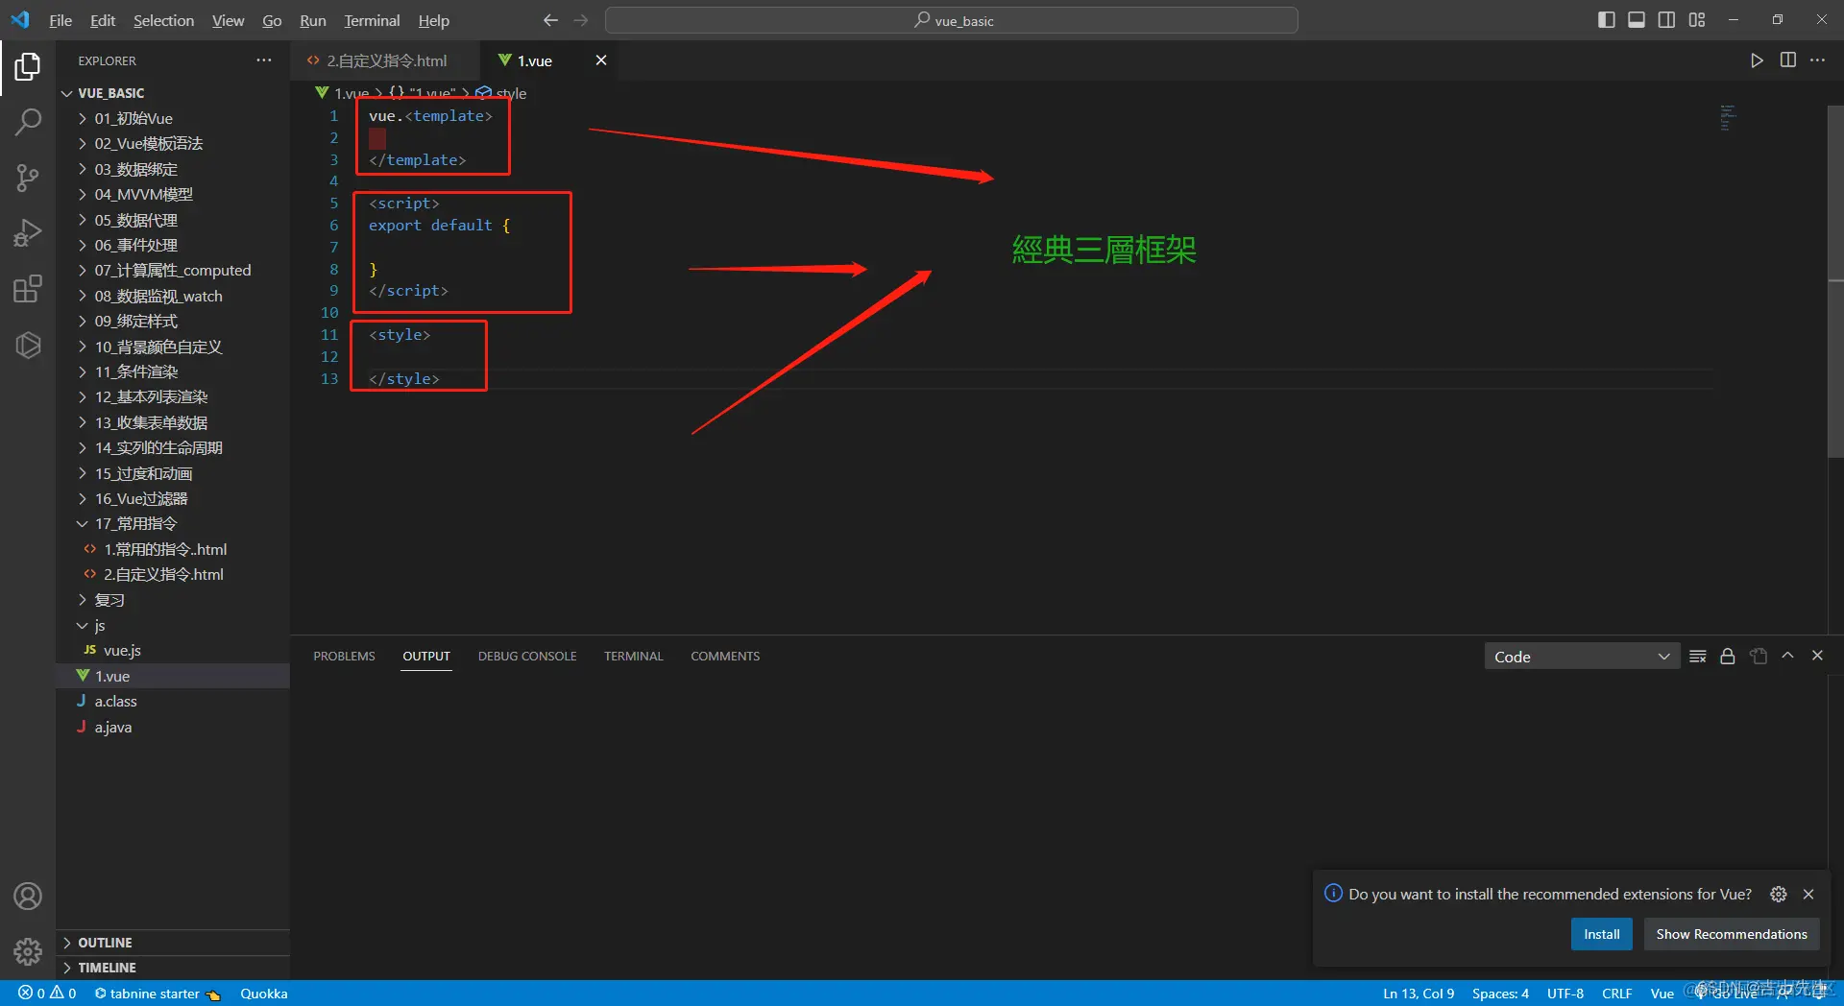Close the 1.vue editor tab
The image size is (1844, 1006).
coord(601,60)
